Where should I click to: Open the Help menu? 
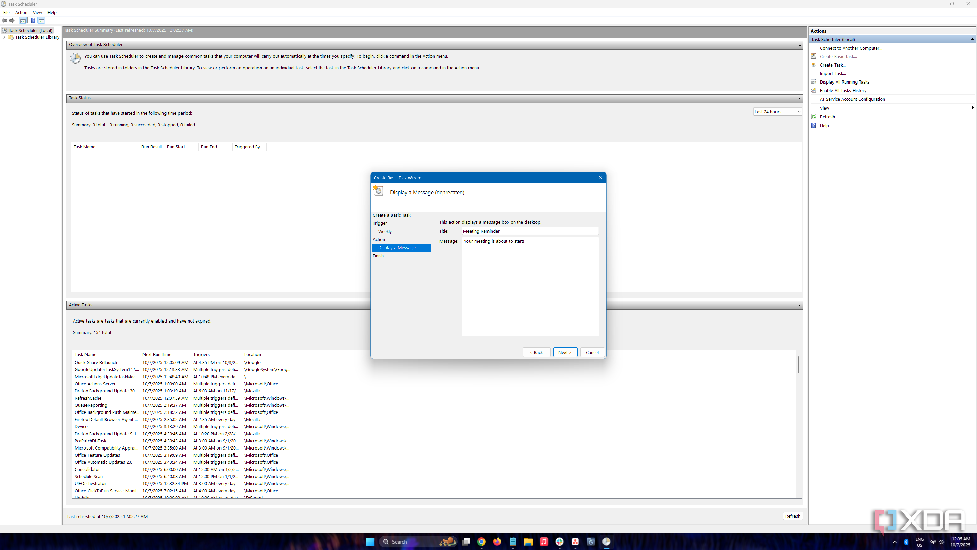52,12
